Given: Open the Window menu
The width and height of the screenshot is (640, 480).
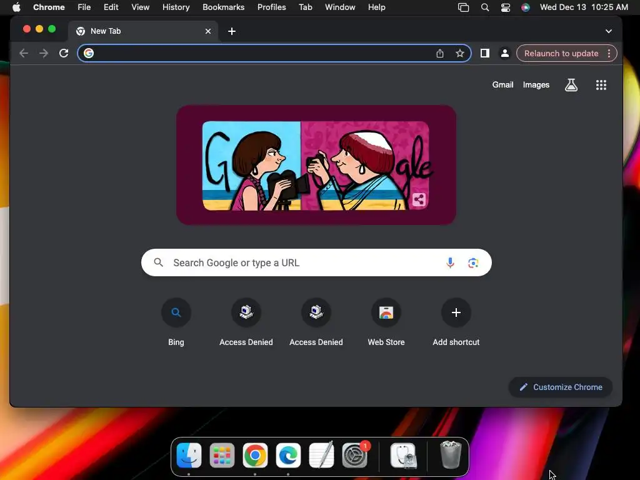Looking at the screenshot, I should tap(340, 7).
